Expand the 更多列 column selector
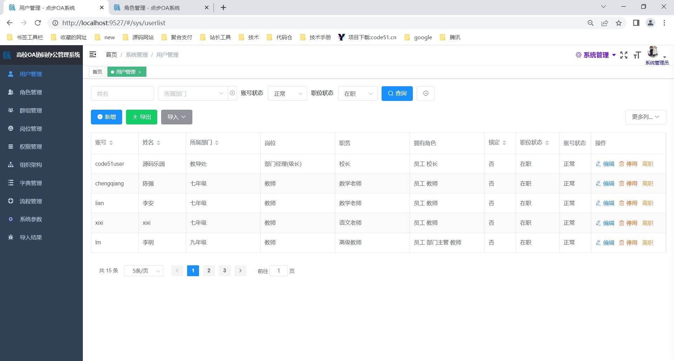The height and width of the screenshot is (361, 674). click(646, 117)
